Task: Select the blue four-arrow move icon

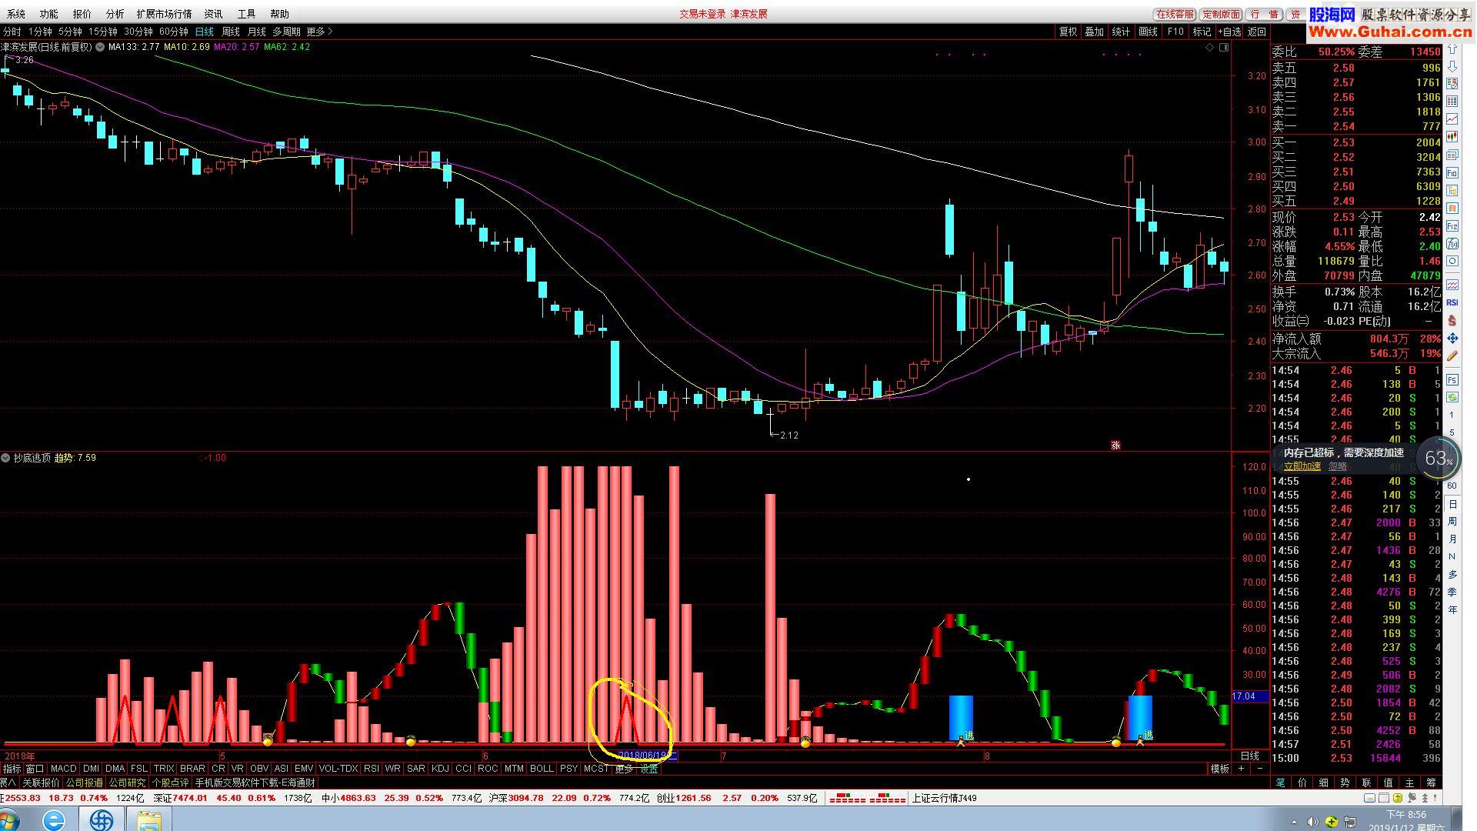Action: tap(1452, 339)
